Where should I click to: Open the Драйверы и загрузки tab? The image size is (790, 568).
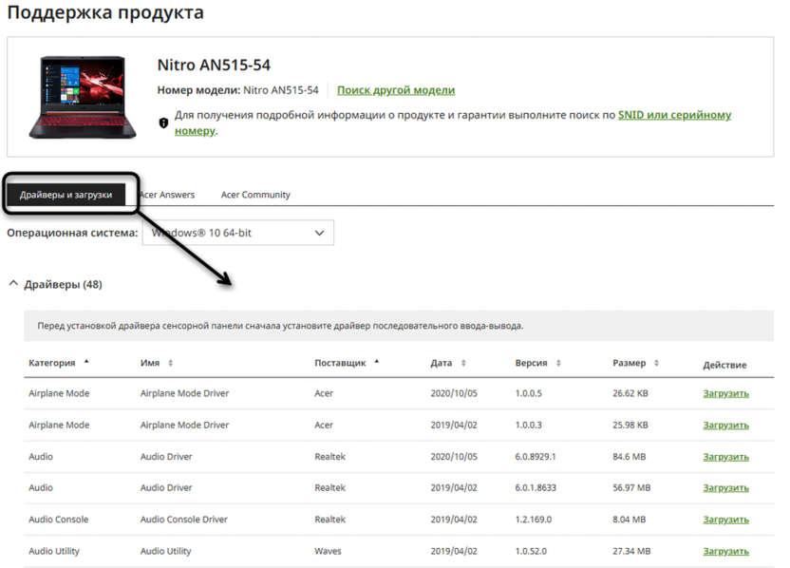(66, 195)
